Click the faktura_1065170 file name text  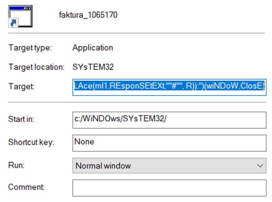[x=88, y=15]
